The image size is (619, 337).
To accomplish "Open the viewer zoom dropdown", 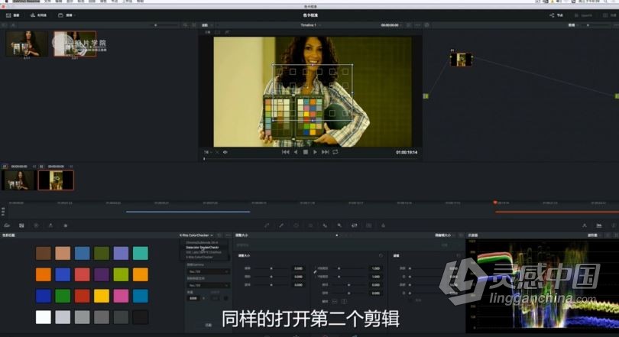I will (207, 25).
